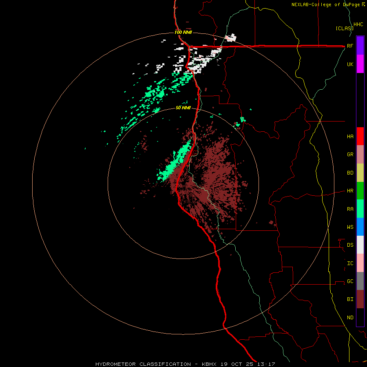Click the DS legend label
Viewport: 367px width, 367px height.
tap(350, 245)
